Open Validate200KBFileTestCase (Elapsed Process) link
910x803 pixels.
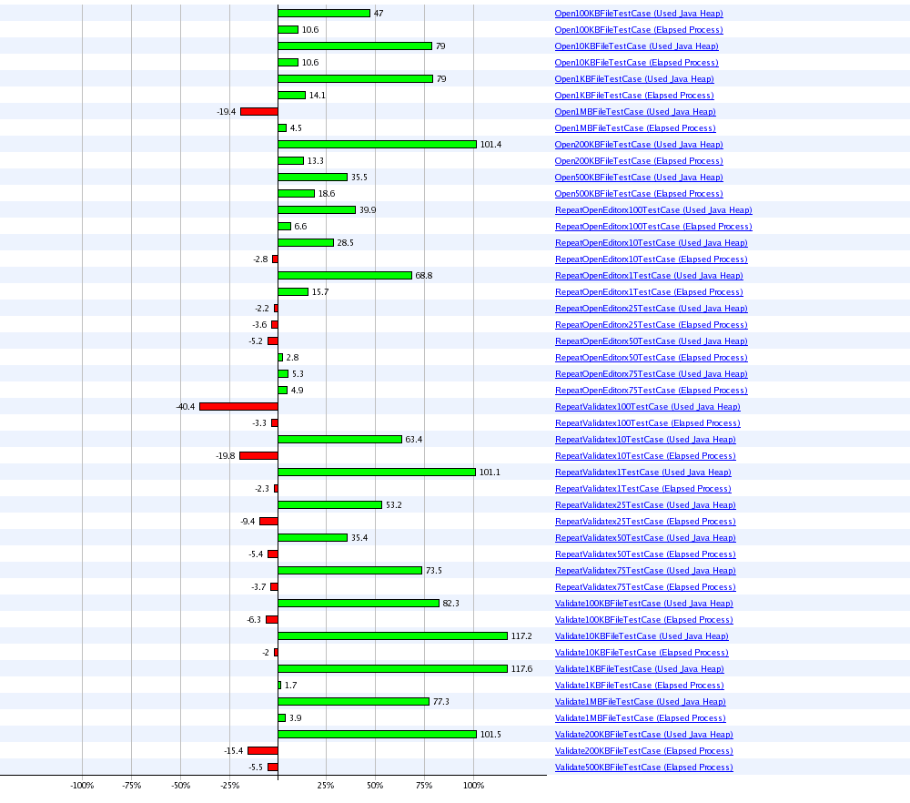point(643,751)
